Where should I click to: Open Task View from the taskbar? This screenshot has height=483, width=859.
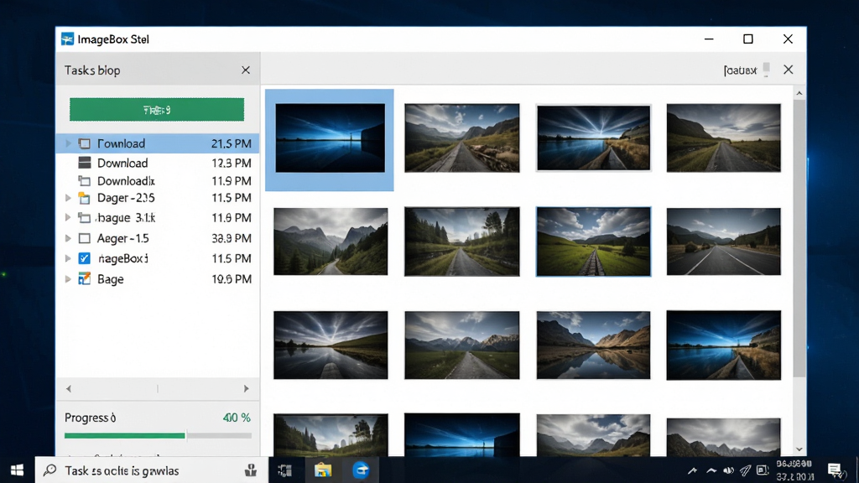point(285,470)
